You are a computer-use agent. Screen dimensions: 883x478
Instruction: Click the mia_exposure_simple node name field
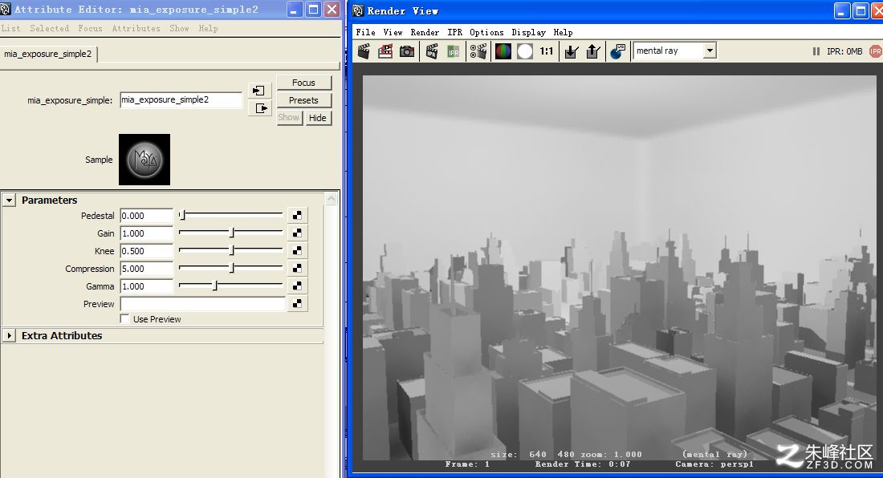pyautogui.click(x=181, y=100)
